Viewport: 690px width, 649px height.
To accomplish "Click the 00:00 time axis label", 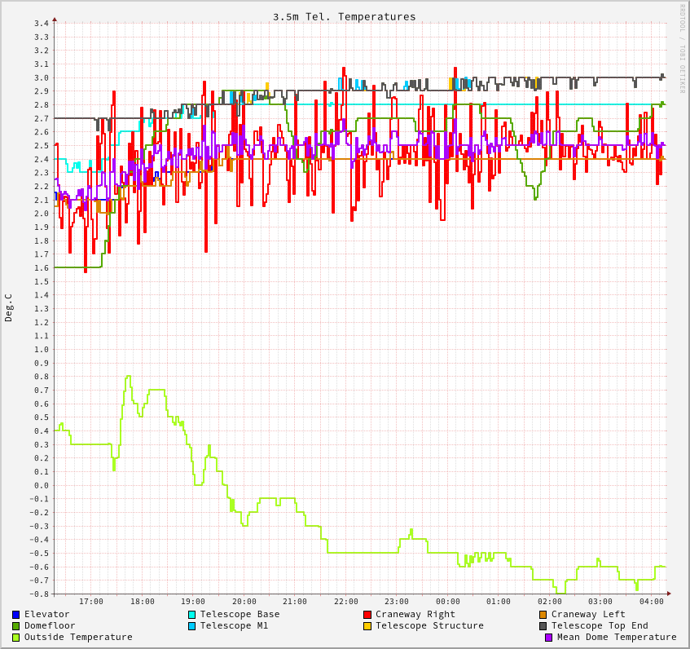I will pos(447,602).
